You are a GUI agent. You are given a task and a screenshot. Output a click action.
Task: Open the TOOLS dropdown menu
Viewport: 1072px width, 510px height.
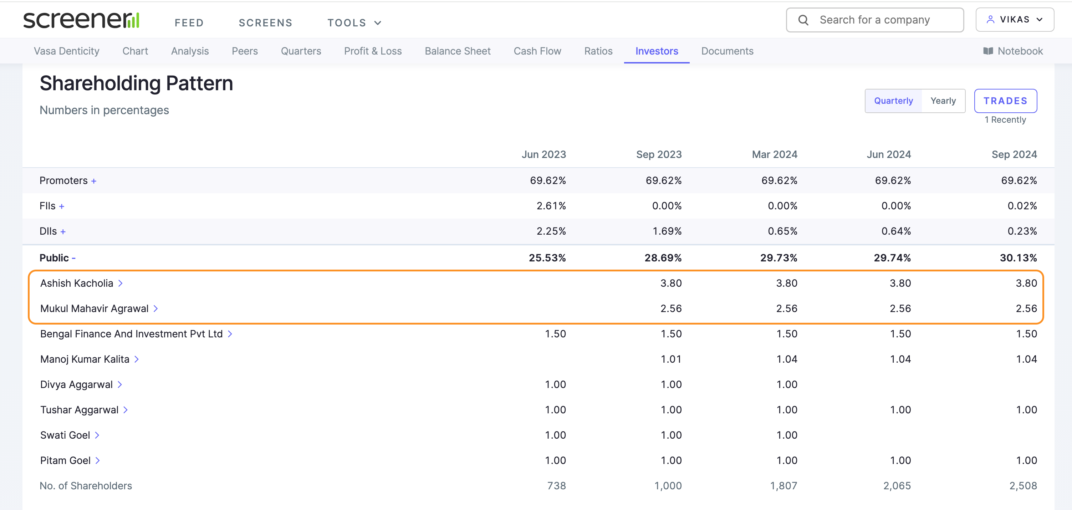point(354,22)
